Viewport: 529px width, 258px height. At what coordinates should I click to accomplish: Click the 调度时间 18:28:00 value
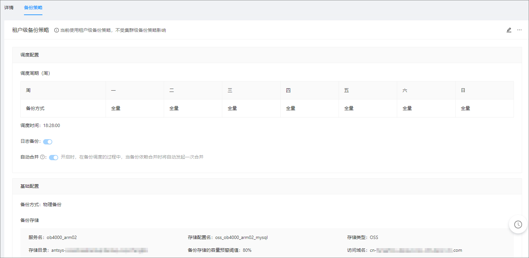(52, 125)
